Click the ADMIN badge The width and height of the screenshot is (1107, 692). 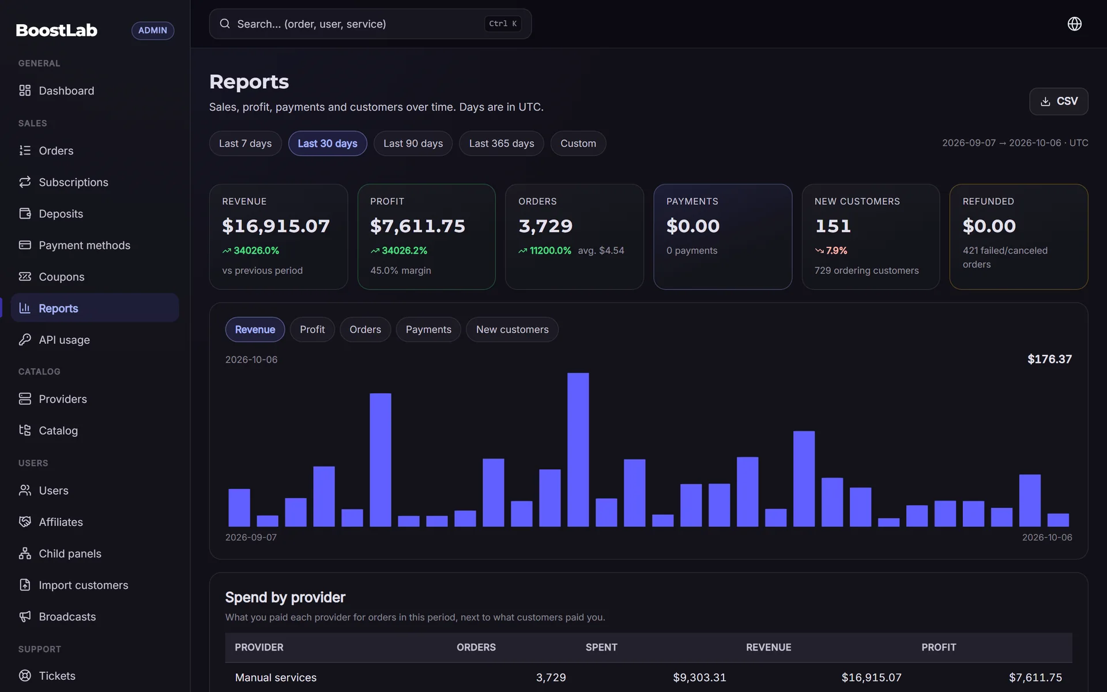pos(153,30)
